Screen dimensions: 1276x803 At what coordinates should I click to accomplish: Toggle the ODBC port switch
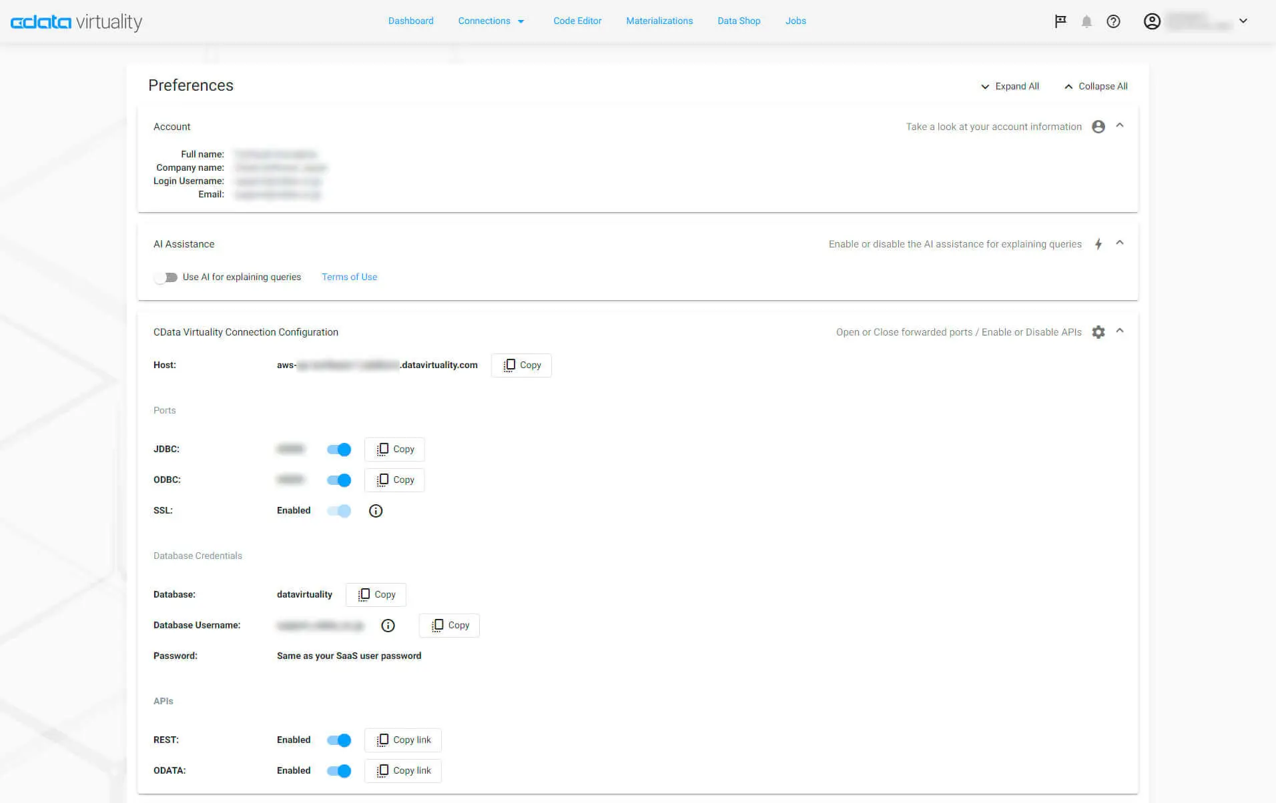pyautogui.click(x=339, y=480)
